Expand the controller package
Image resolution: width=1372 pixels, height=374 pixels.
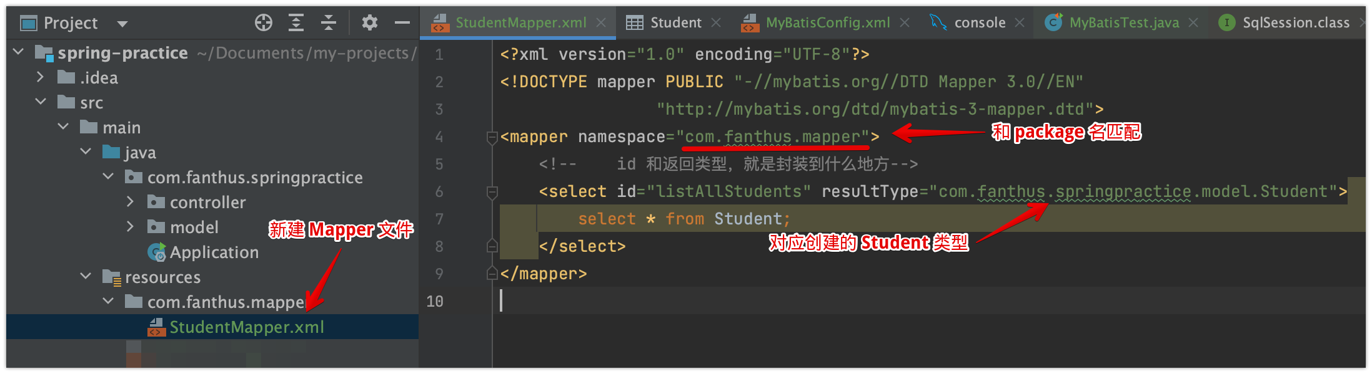click(130, 202)
